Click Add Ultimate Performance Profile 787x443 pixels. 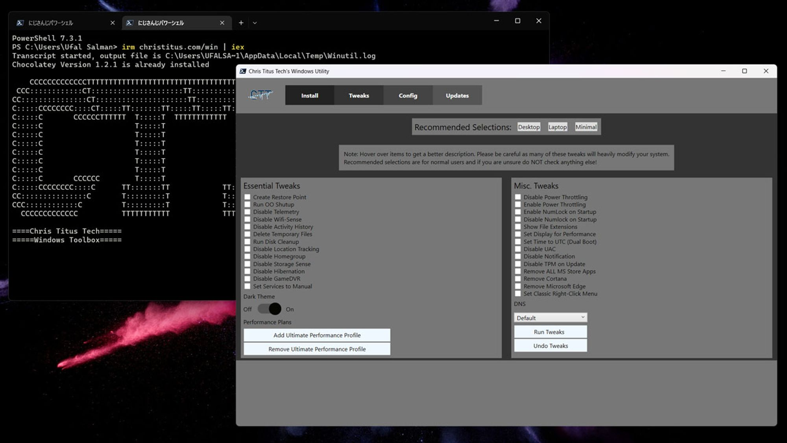317,335
